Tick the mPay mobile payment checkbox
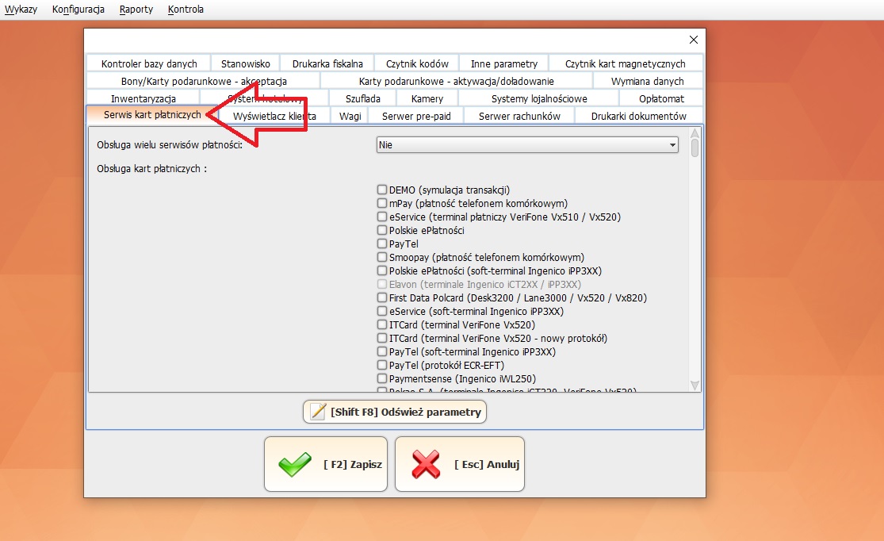The image size is (884, 541). click(x=382, y=203)
